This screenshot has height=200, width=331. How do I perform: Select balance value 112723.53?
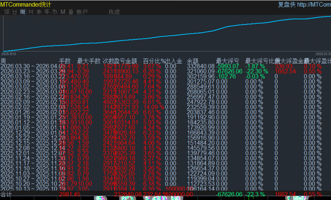coord(200,184)
